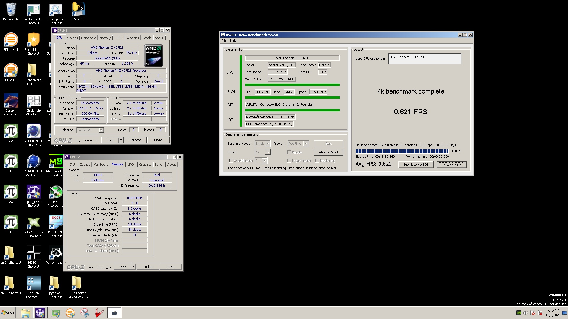Open the Help menu in HWBOT x265
Image resolution: width=568 pixels, height=319 pixels.
233,40
